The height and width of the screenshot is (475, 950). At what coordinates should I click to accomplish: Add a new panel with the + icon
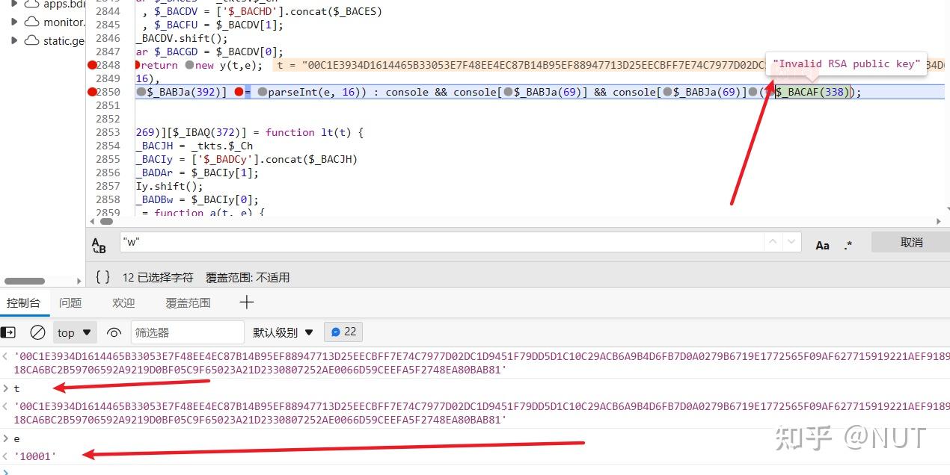pyautogui.click(x=247, y=302)
